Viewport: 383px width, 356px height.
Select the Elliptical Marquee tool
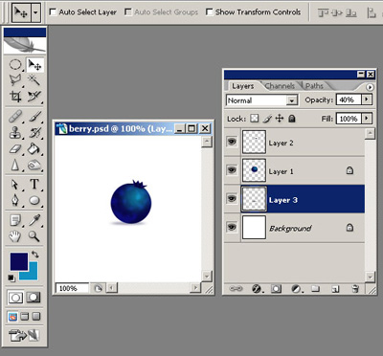[x=15, y=65]
